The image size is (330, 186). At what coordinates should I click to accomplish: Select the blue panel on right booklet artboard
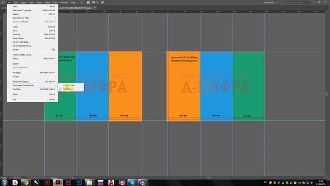click(x=217, y=86)
